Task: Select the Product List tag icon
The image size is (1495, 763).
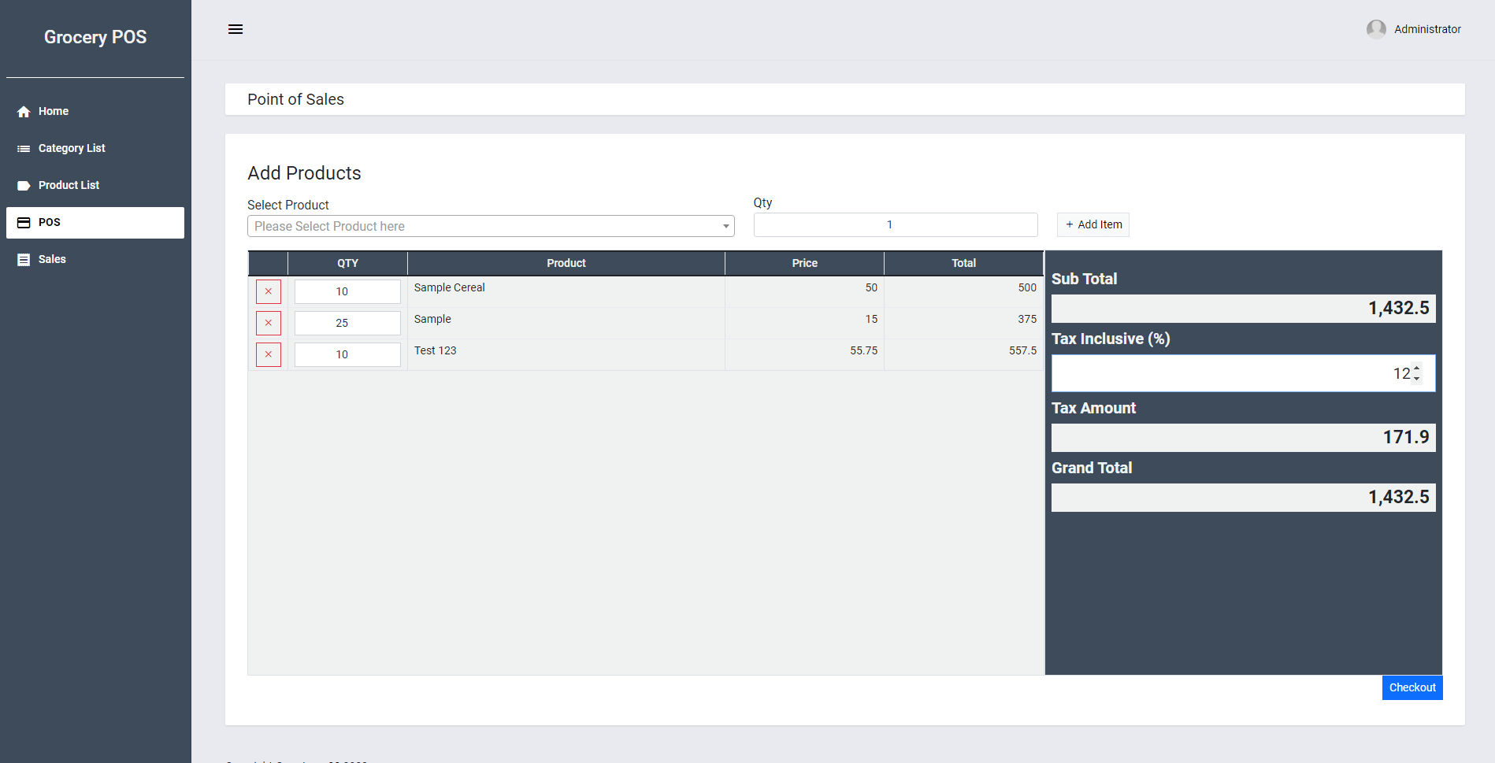Action: 21,185
